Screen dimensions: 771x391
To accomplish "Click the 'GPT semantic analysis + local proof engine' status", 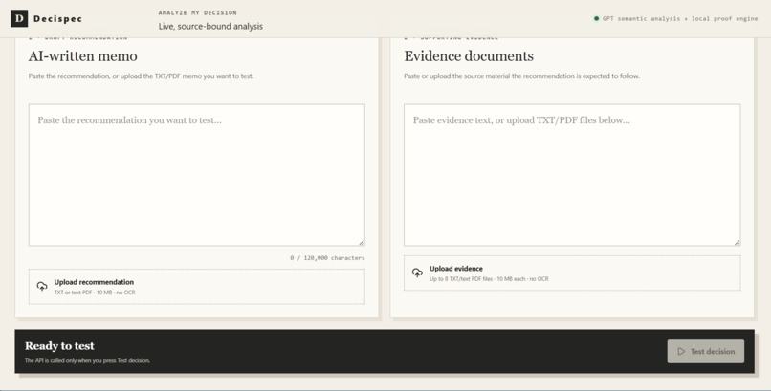I will [x=680, y=19].
